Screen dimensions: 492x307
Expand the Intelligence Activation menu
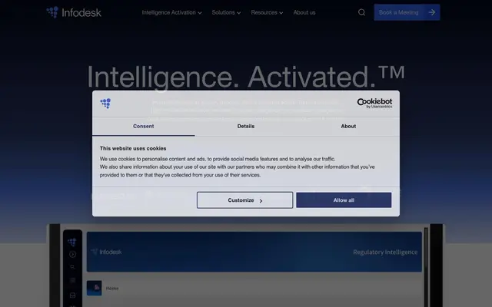click(x=171, y=12)
